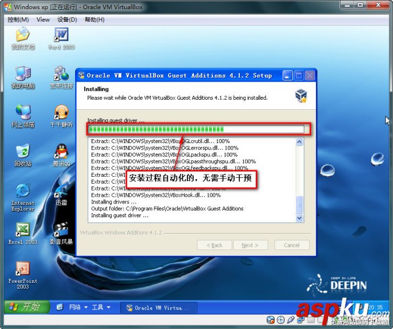Launch 千千静听 music player shortcut

62,116
